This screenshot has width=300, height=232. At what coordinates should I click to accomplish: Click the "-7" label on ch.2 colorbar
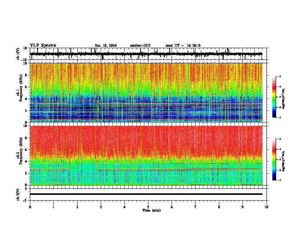(280, 180)
